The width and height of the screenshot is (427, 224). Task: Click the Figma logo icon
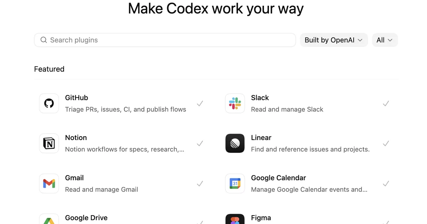tap(235, 220)
